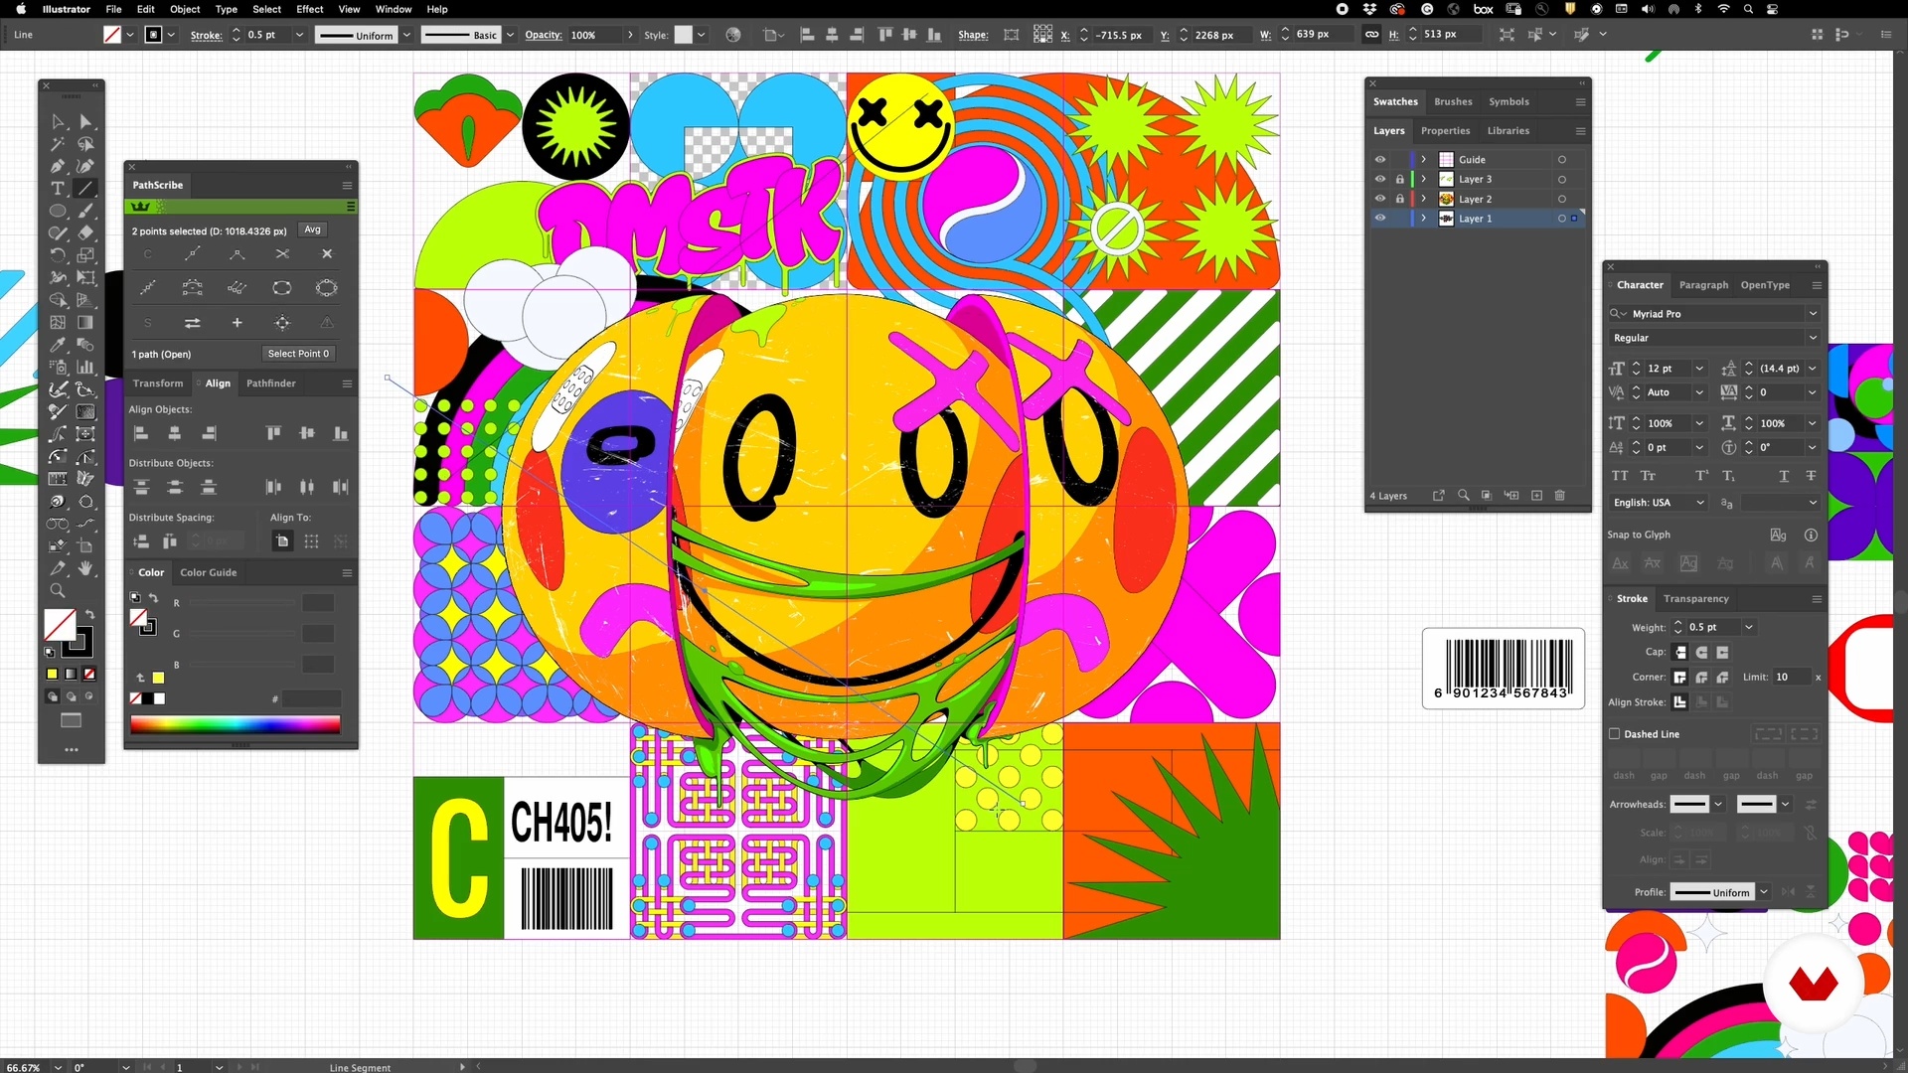The image size is (1908, 1073).
Task: Delete selection with Layers panel trash icon
Action: click(1559, 496)
